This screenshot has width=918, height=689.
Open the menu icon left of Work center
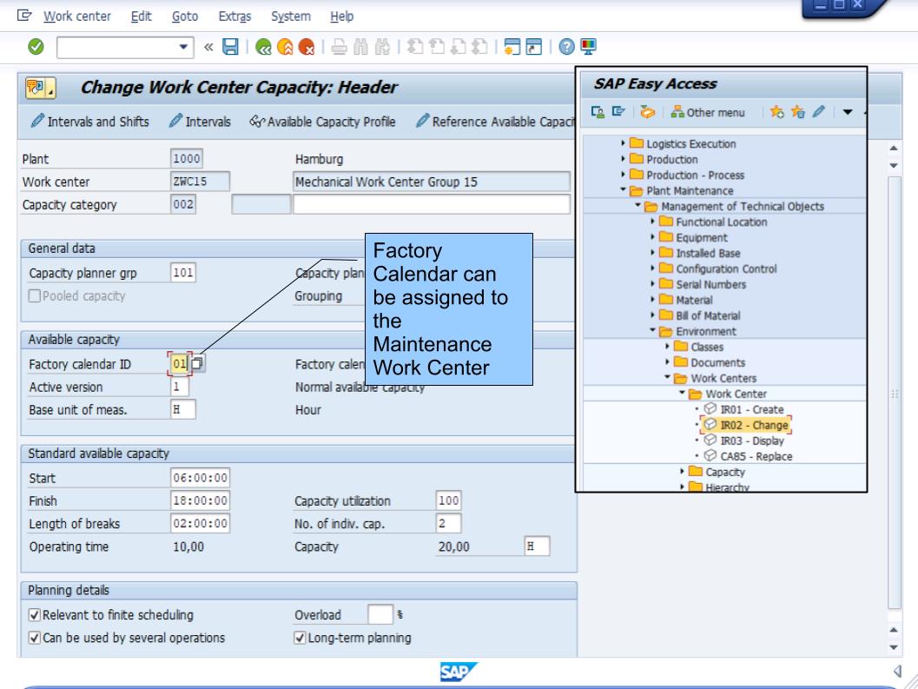click(24, 16)
